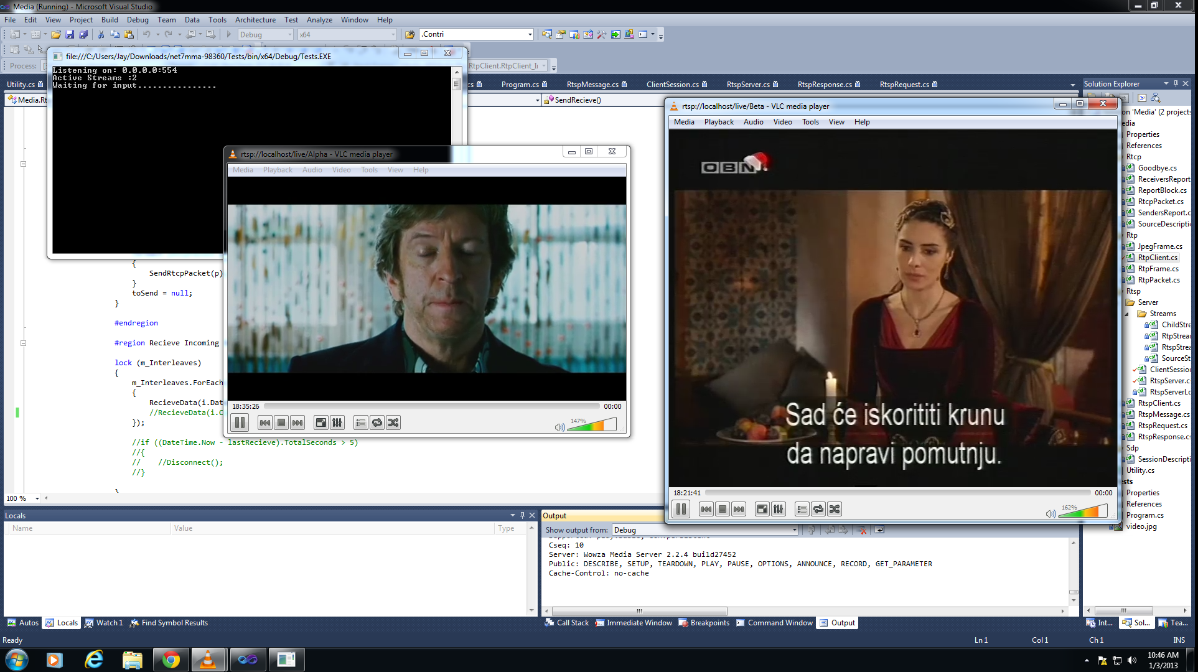This screenshot has width=1198, height=672.
Task: Clear all output using the red X icon
Action: 862,530
